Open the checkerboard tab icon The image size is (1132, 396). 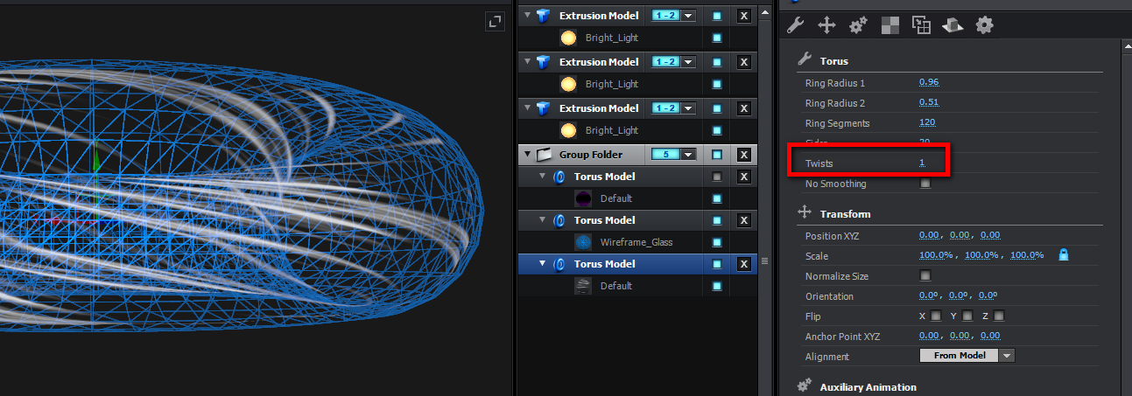889,25
